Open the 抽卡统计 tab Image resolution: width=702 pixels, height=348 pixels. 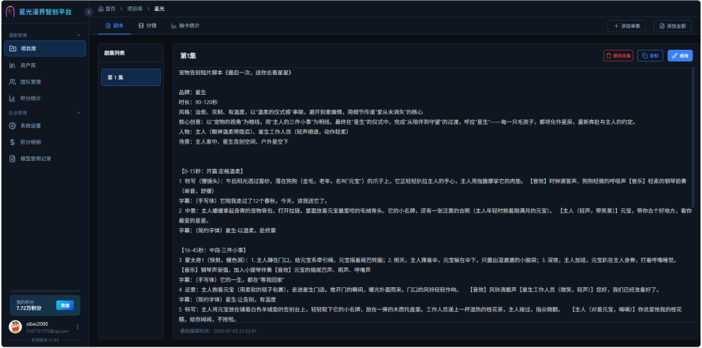pos(185,25)
